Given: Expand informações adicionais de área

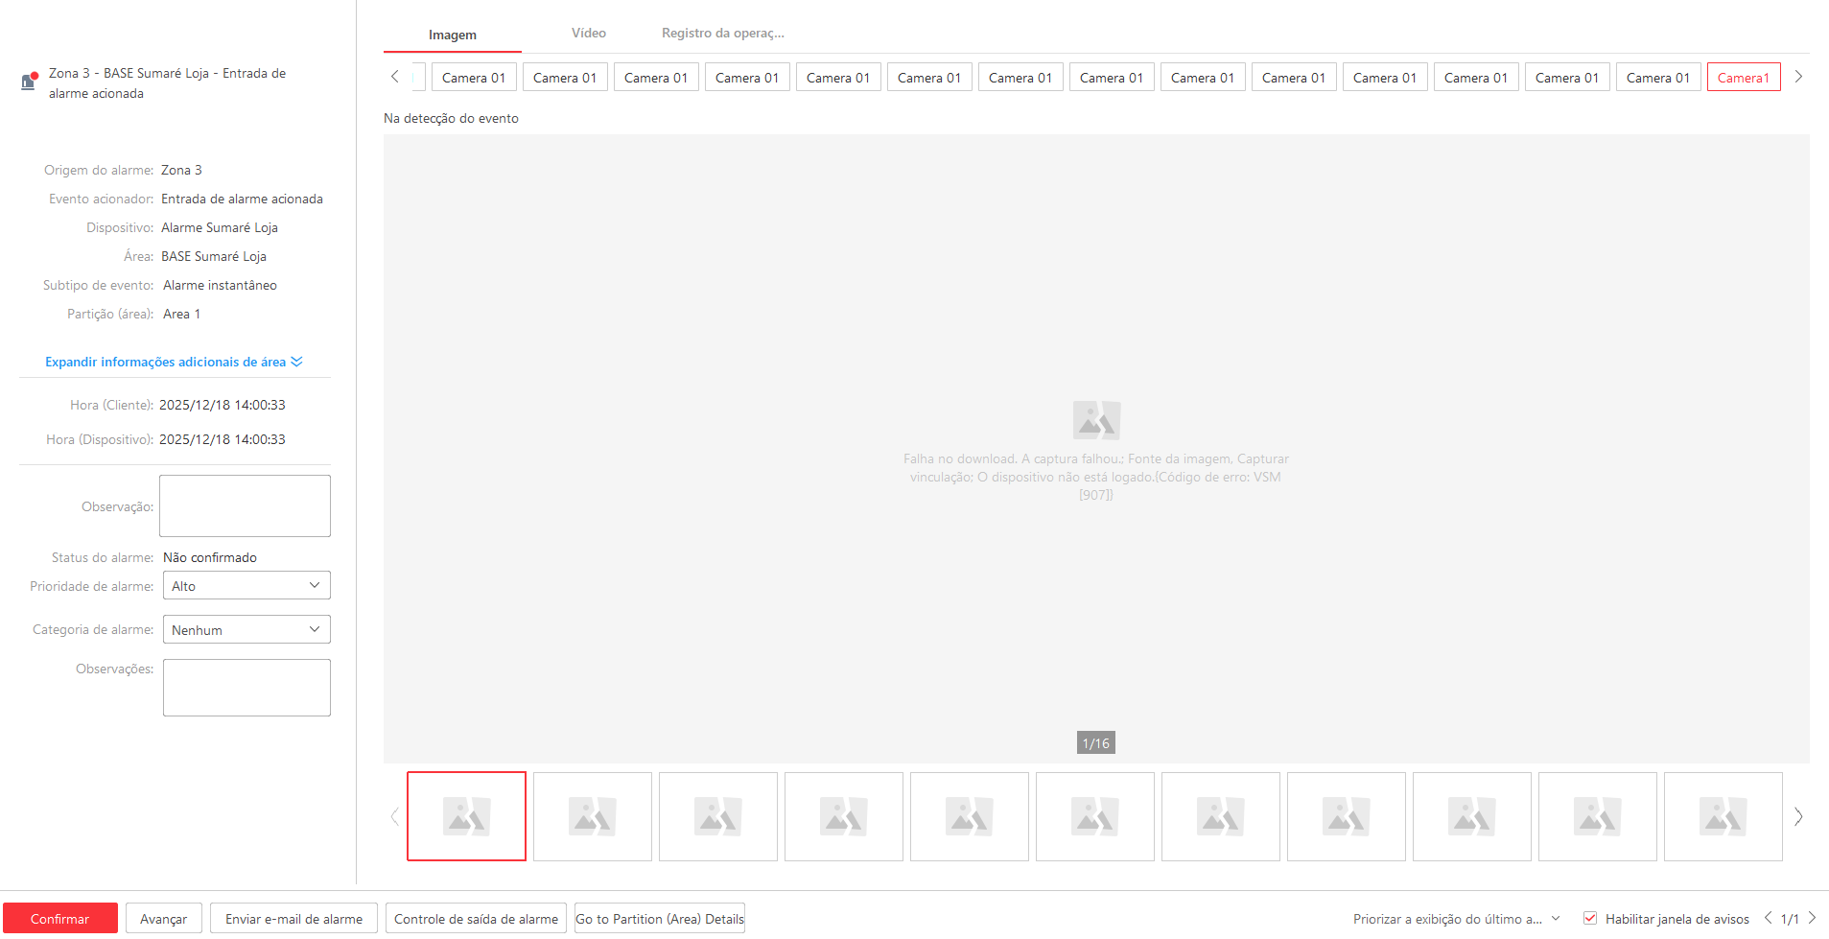Looking at the screenshot, I should click(174, 362).
